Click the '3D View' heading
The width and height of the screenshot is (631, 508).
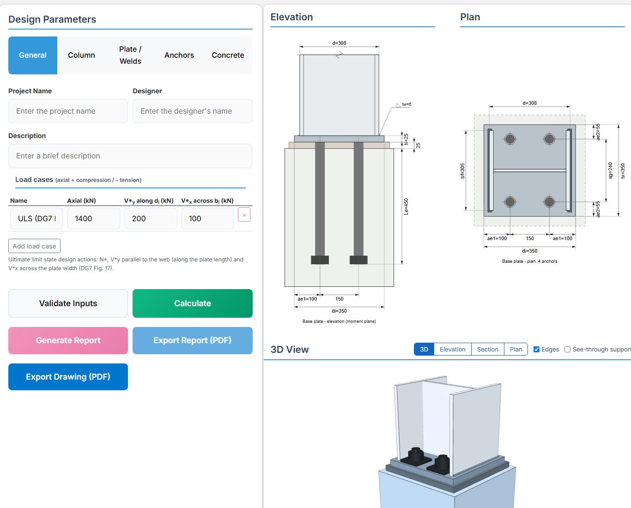coord(290,350)
